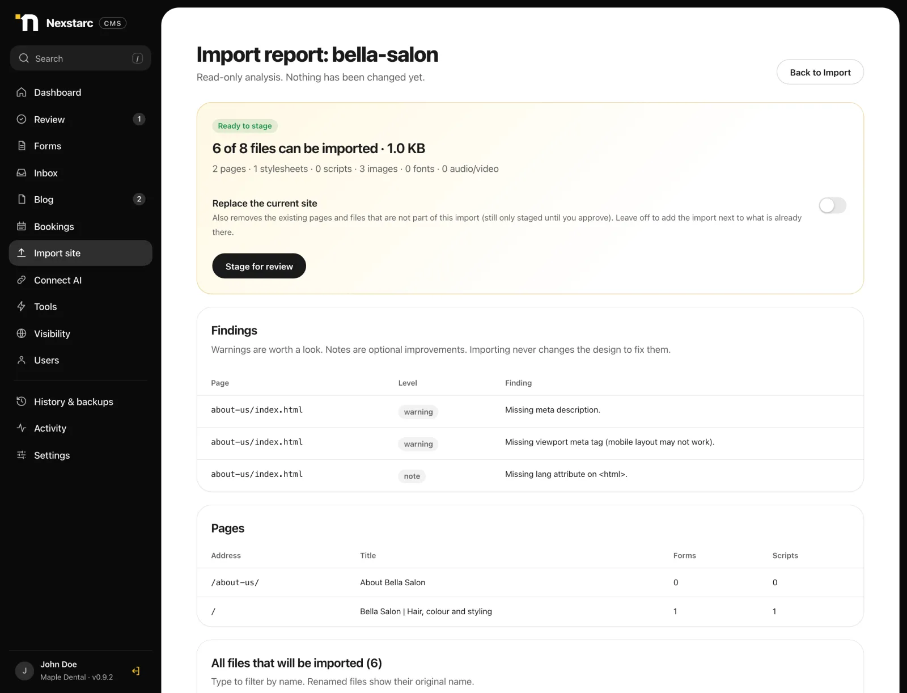
Task: Click the Blog count badge 2
Action: pos(139,199)
